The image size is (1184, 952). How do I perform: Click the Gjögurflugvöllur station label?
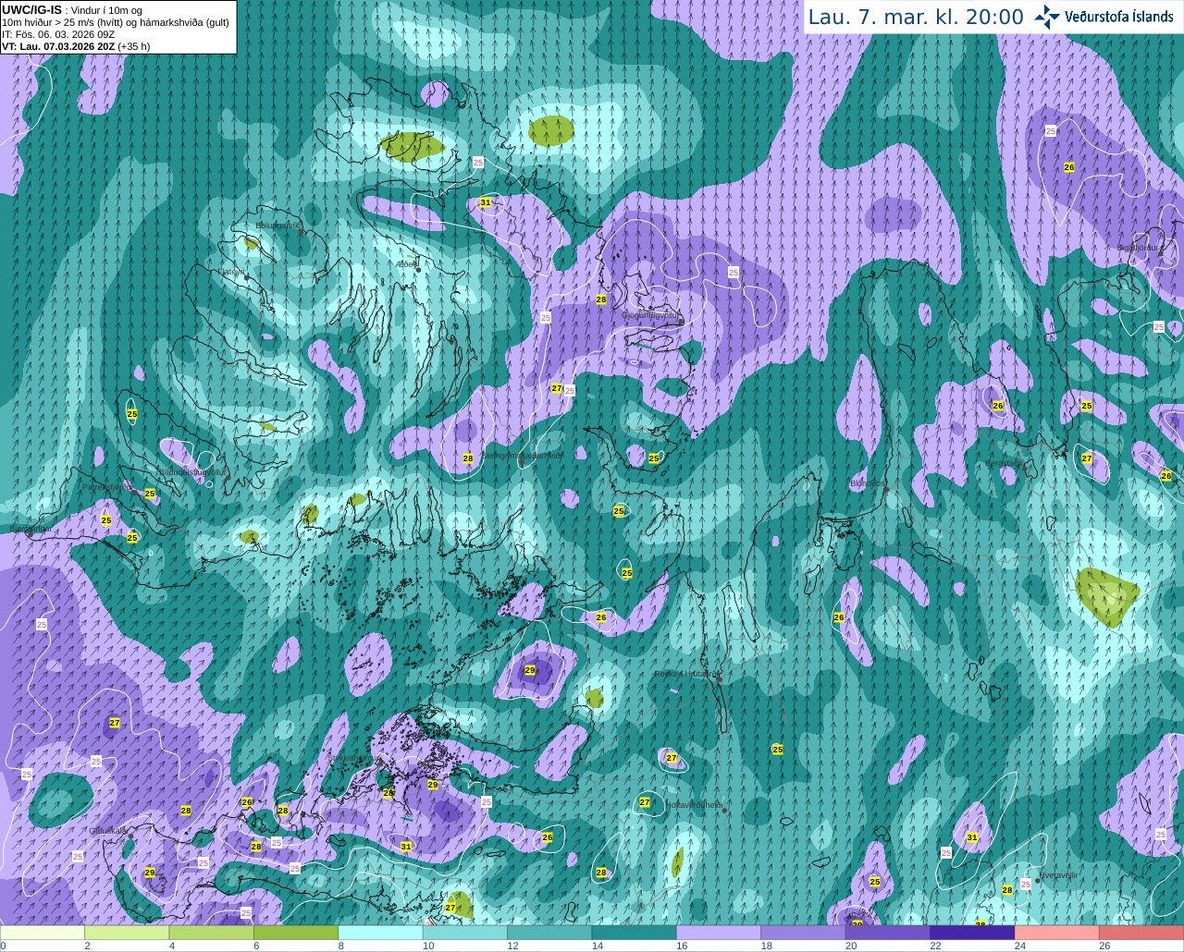(x=651, y=315)
